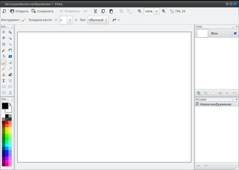
Task: Open the brush width dropdown arrow
Action: pos(70,20)
